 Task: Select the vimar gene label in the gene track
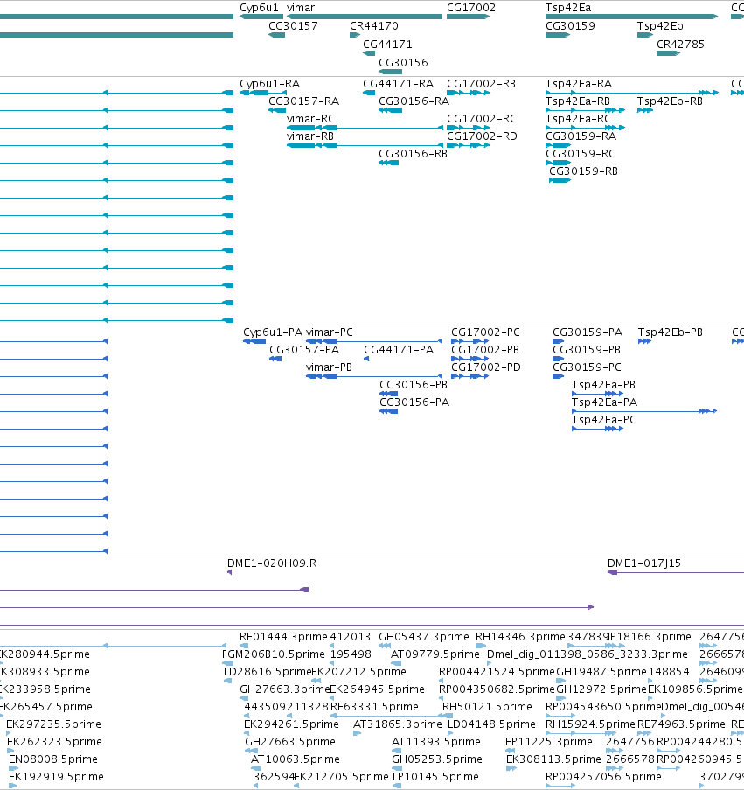(301, 8)
